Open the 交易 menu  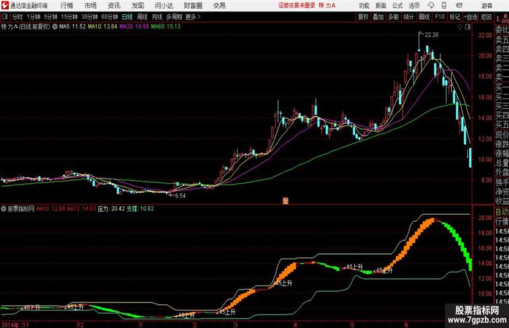pos(219,5)
